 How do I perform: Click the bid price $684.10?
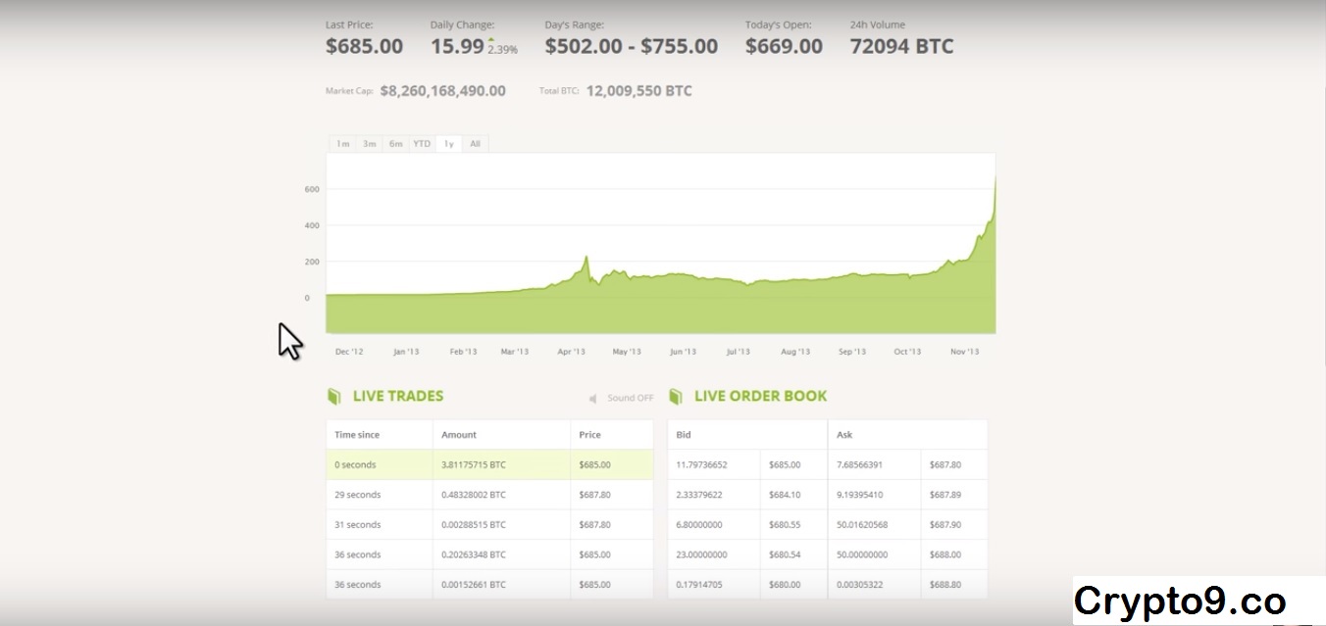[x=785, y=495]
